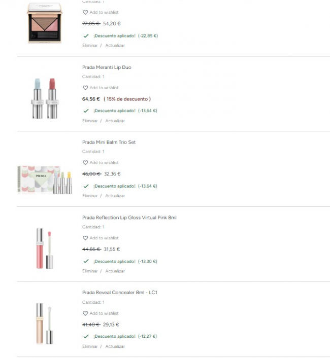Screen dimensions: 330x358
Task: Open Prada Reflection Lip Gloss Virtual Pink title
Action: point(129,218)
